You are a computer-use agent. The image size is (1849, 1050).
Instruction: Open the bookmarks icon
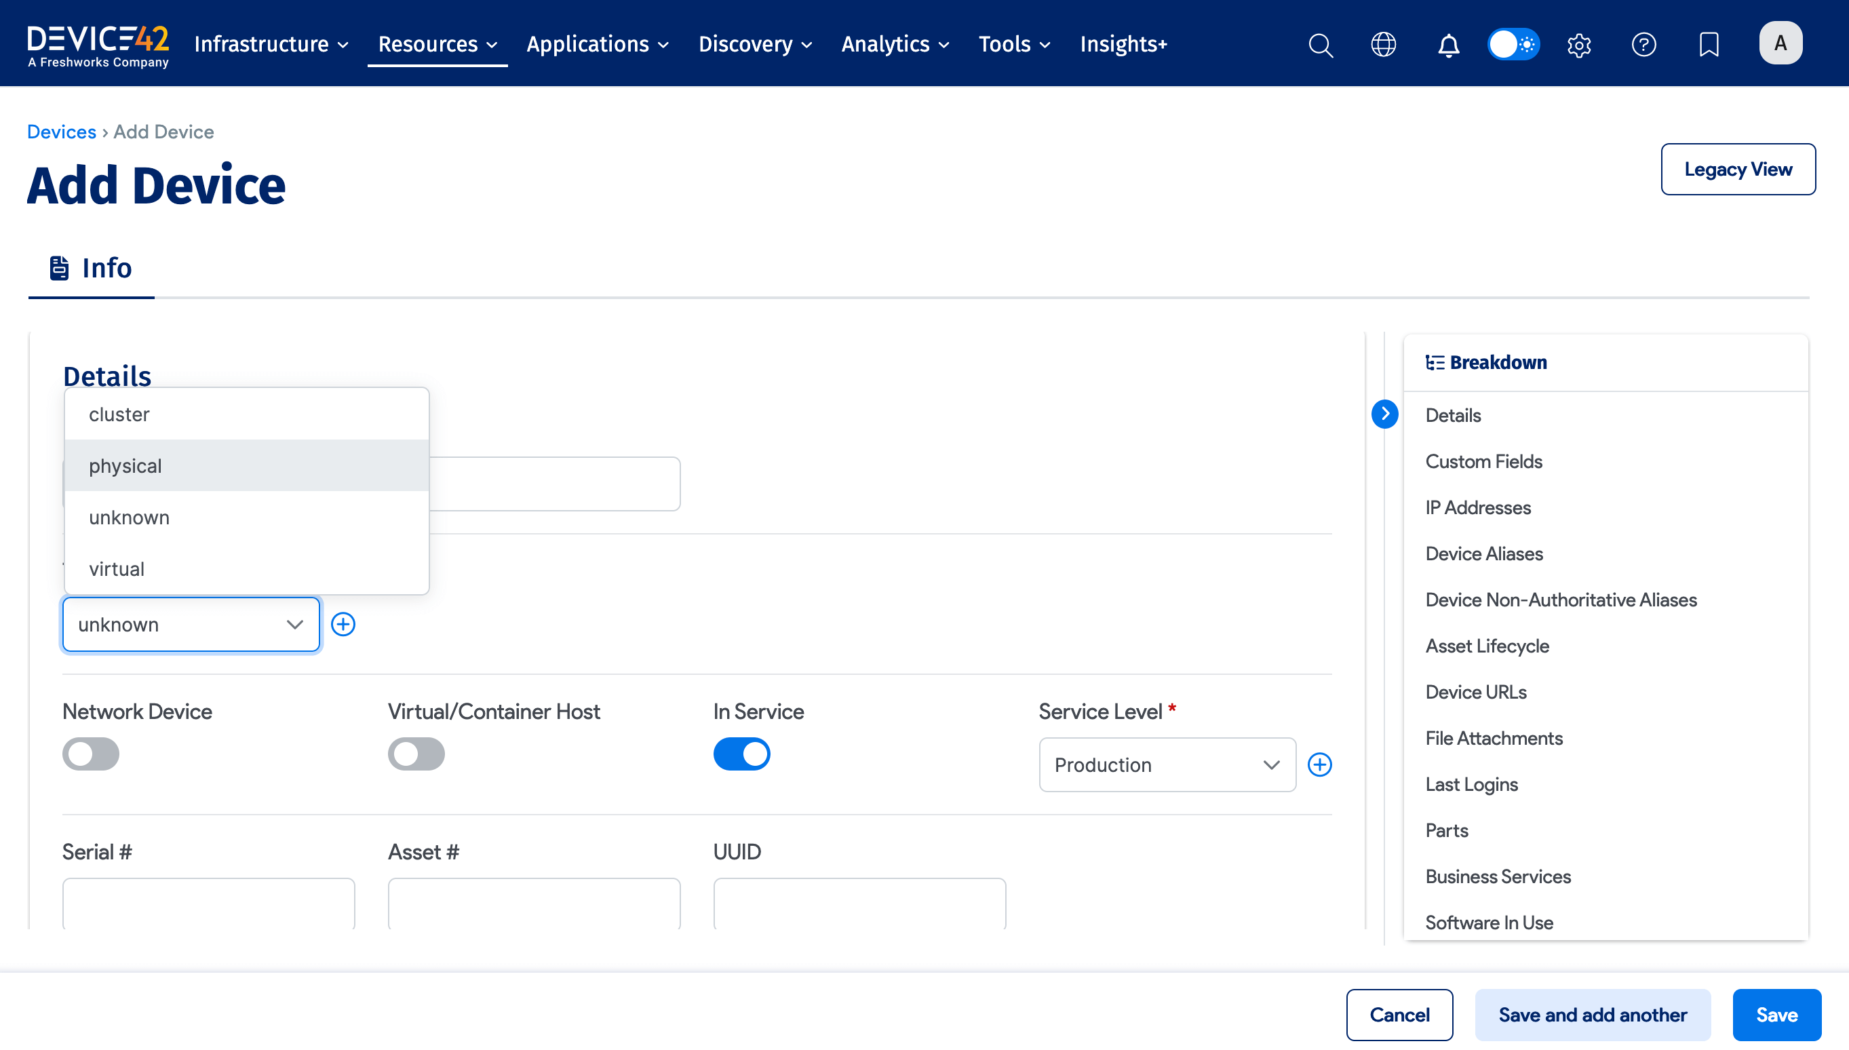point(1709,45)
